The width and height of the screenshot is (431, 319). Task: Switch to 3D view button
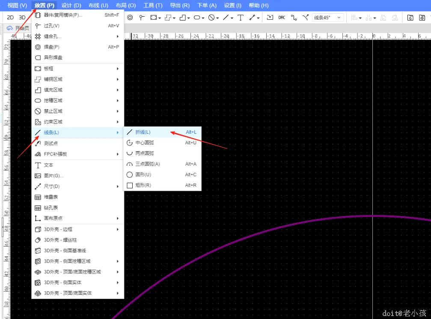(x=22, y=18)
